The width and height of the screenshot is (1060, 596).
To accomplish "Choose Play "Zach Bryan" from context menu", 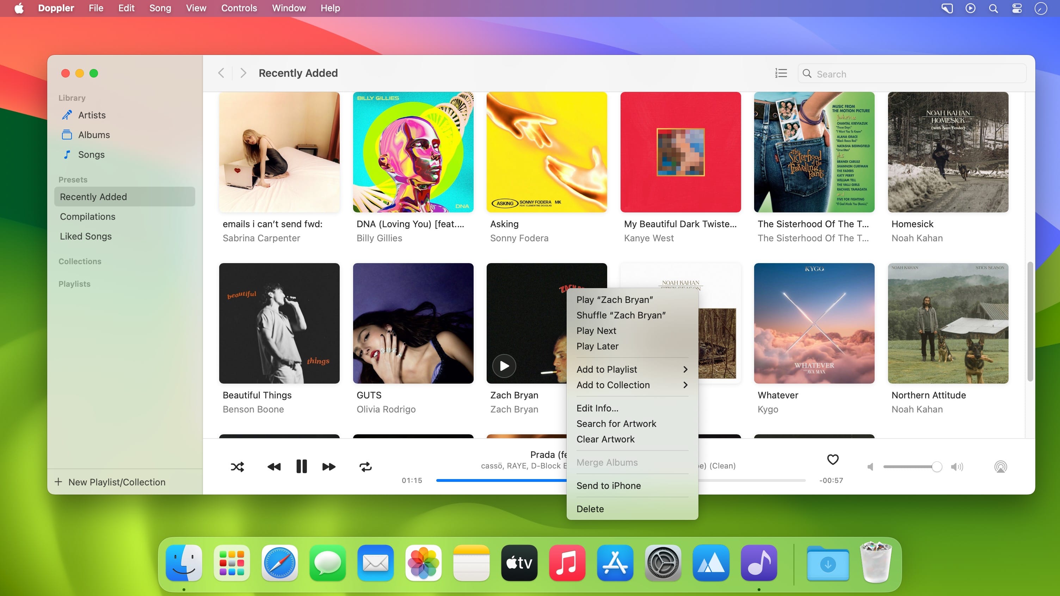I will 632,299.
